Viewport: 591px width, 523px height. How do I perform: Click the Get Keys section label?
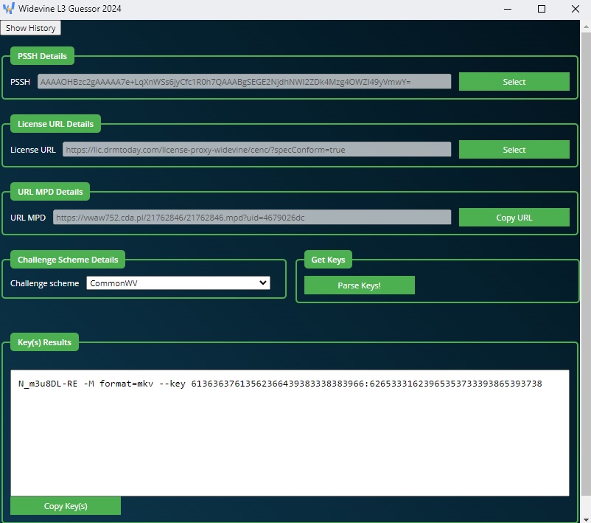[x=328, y=260]
